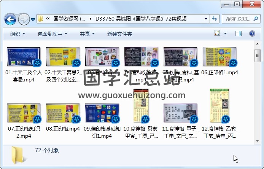
Task: Click the 72 个对象 status text
Action: pos(47,150)
